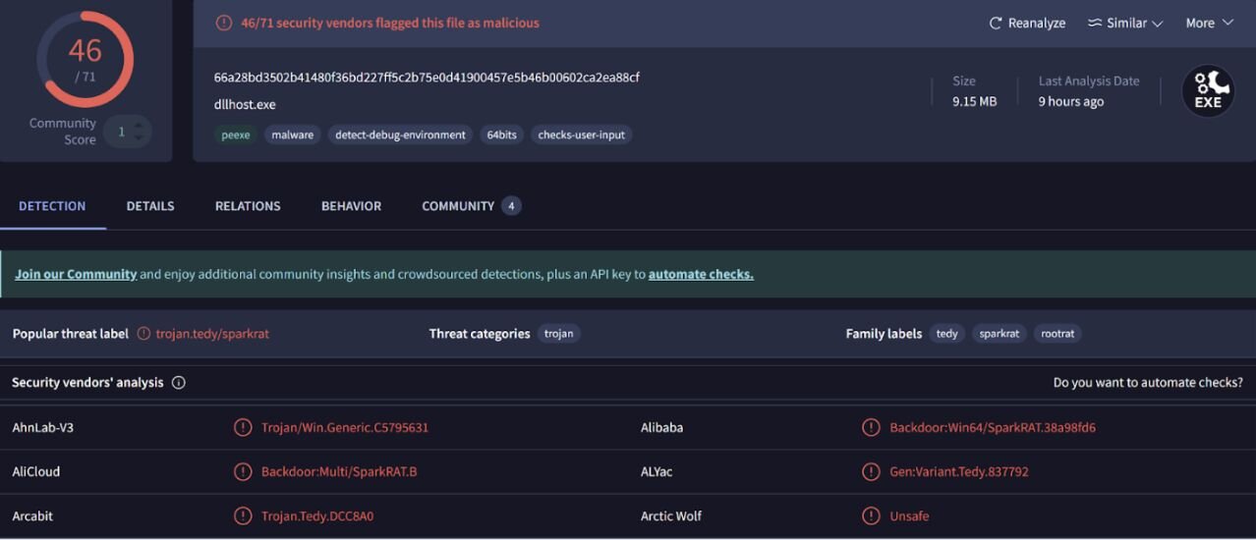Click the 46/71 detection score gauge
This screenshot has width=1256, height=540.
pyautogui.click(x=86, y=60)
